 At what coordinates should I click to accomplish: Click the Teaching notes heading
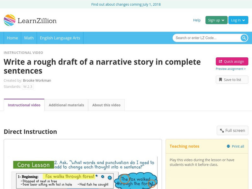[x=184, y=146]
